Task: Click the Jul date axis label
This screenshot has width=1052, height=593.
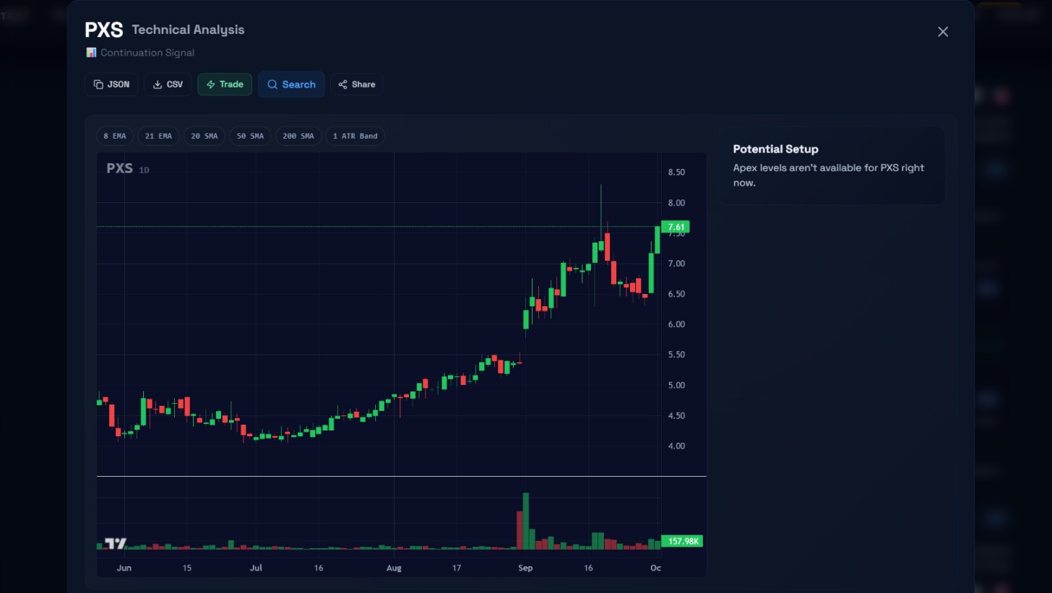Action: [256, 568]
